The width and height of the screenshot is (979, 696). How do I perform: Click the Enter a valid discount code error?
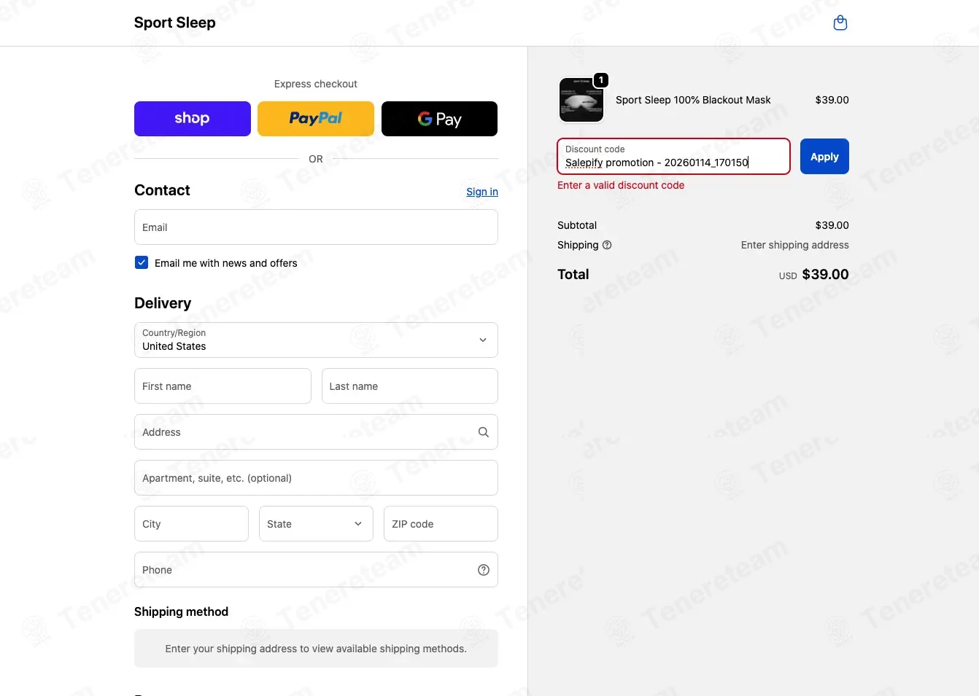(x=621, y=185)
